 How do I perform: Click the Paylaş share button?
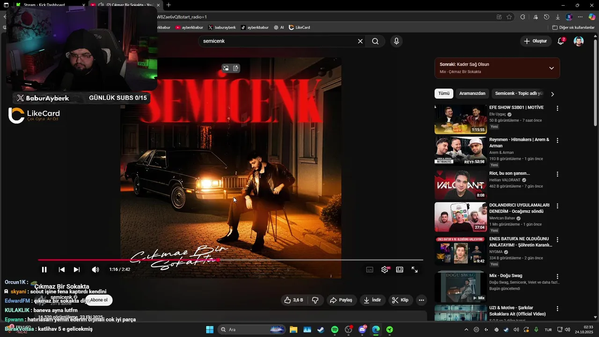click(341, 300)
